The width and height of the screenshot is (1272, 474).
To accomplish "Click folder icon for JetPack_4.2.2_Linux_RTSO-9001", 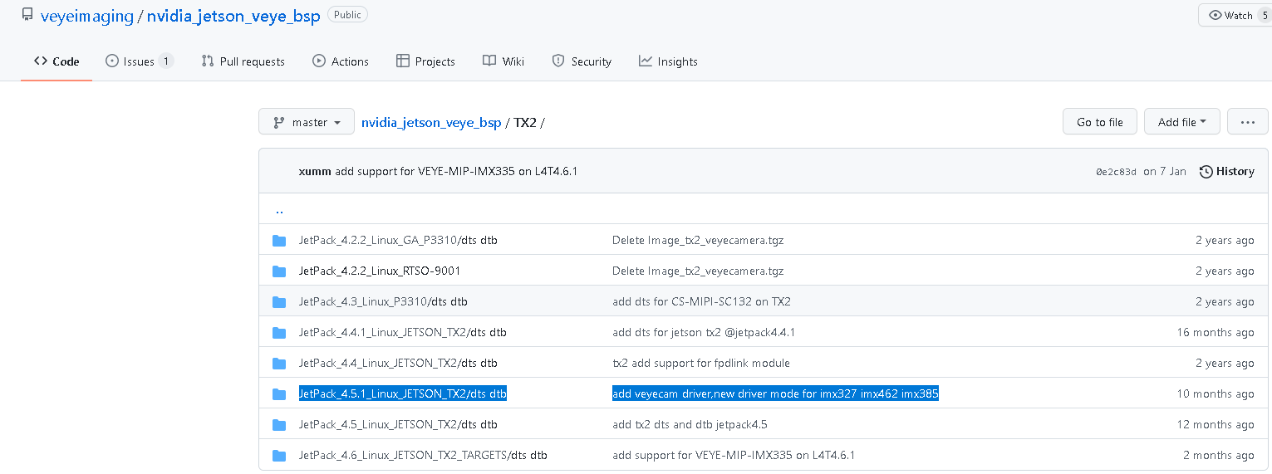I will [279, 271].
